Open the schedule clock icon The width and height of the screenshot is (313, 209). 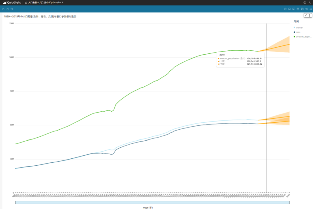[285, 9]
